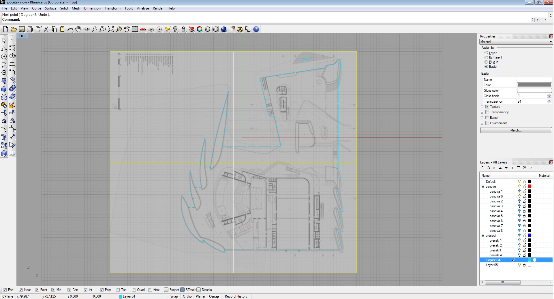
Task: Click the four-viewport layout icon
Action: tap(135, 29)
